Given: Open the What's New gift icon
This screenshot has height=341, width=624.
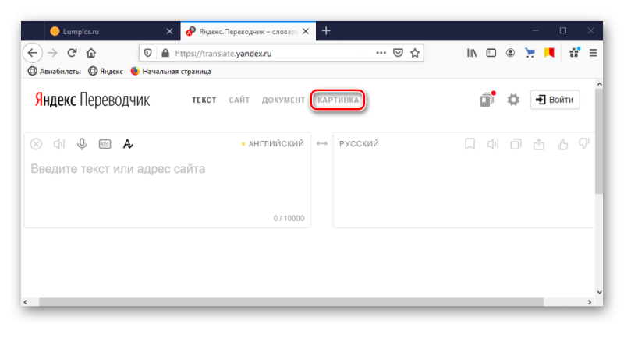Looking at the screenshot, I should tap(574, 52).
